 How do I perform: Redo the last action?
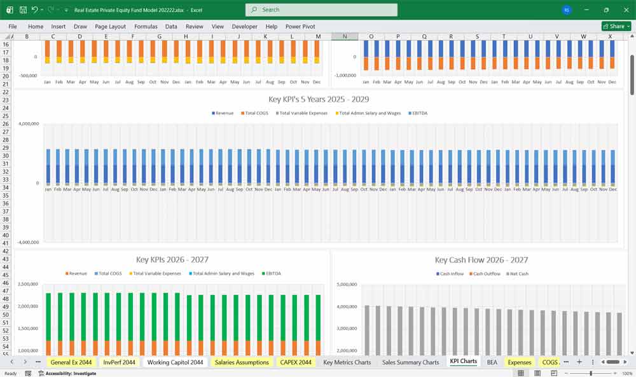pos(50,10)
